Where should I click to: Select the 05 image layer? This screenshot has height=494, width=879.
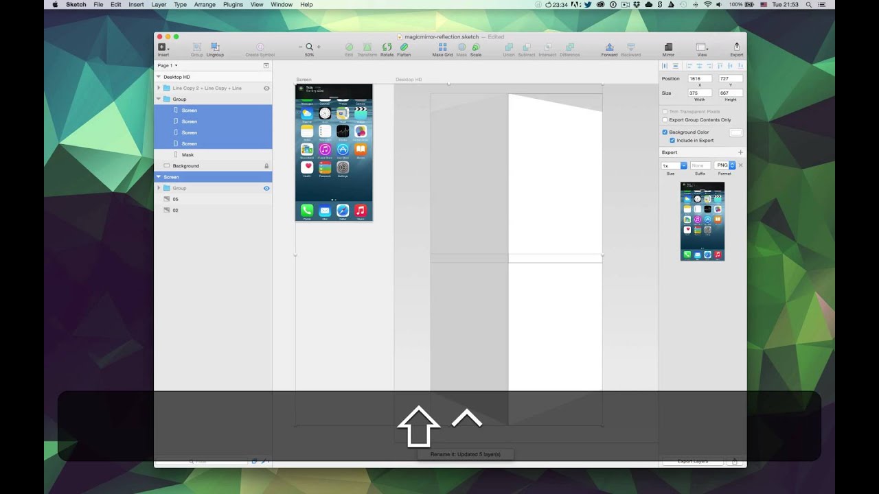[213, 199]
